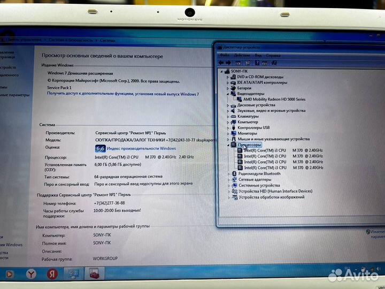
Task: Click the Windows 7 Домашняя расширенная text
Action: 80,73
